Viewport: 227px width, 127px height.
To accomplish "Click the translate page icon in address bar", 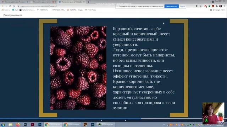I will point(197,6).
